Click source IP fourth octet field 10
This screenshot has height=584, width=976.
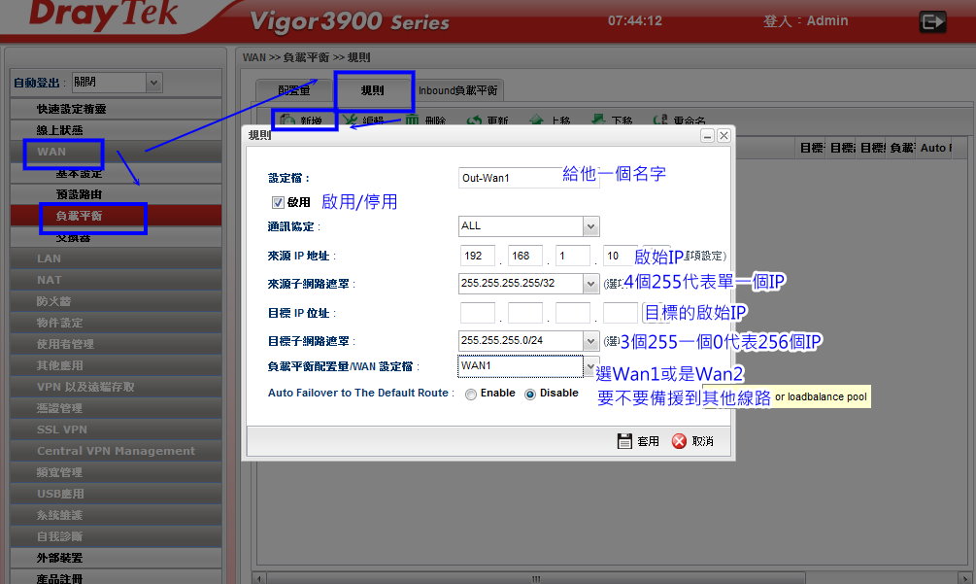pyautogui.click(x=620, y=256)
